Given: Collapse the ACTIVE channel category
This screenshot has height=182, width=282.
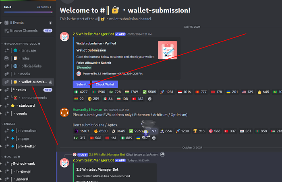Looking at the screenshot, I should (x=11, y=157).
